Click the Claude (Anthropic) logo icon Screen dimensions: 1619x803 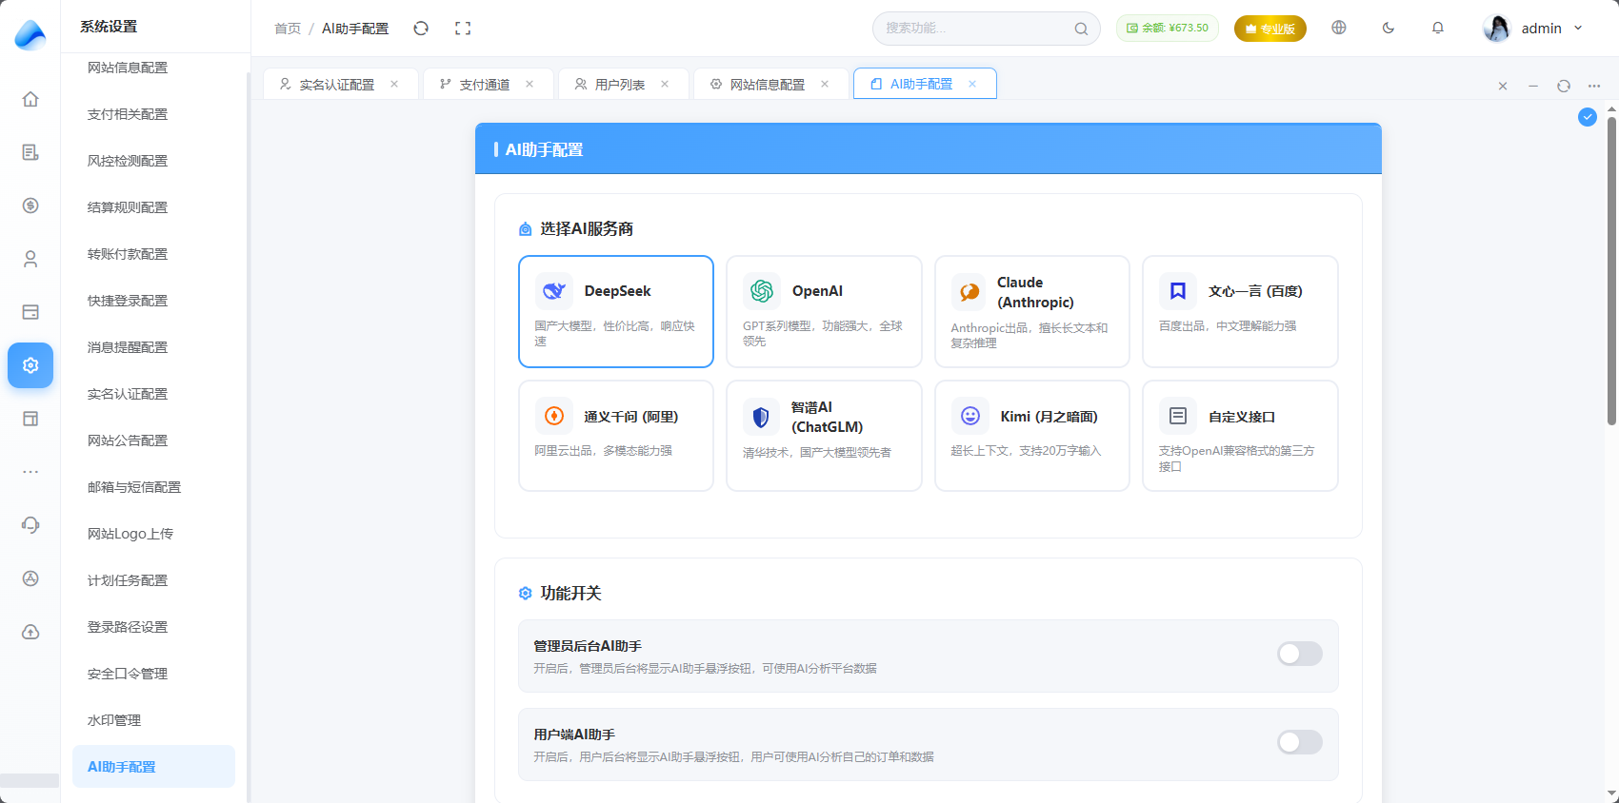(969, 292)
